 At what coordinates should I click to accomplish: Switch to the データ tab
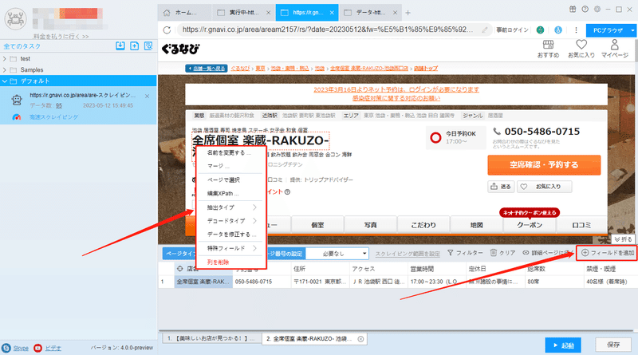point(370,13)
